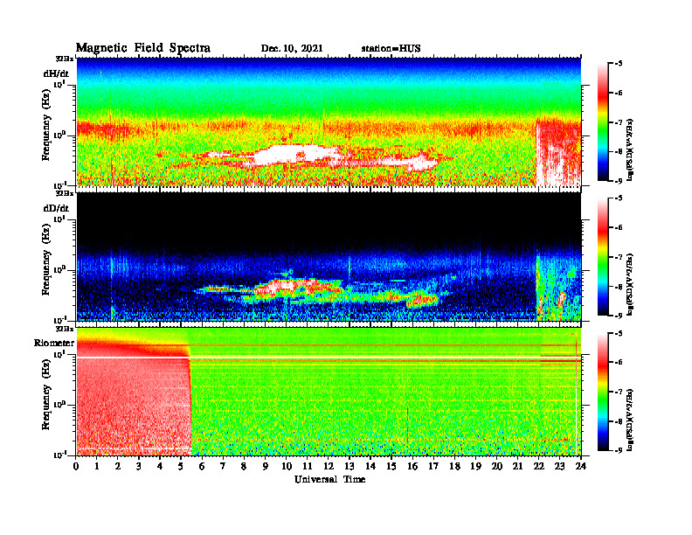692x535 pixels.
Task: Click hour 18 on Universal Time axis
Action: pos(454,466)
